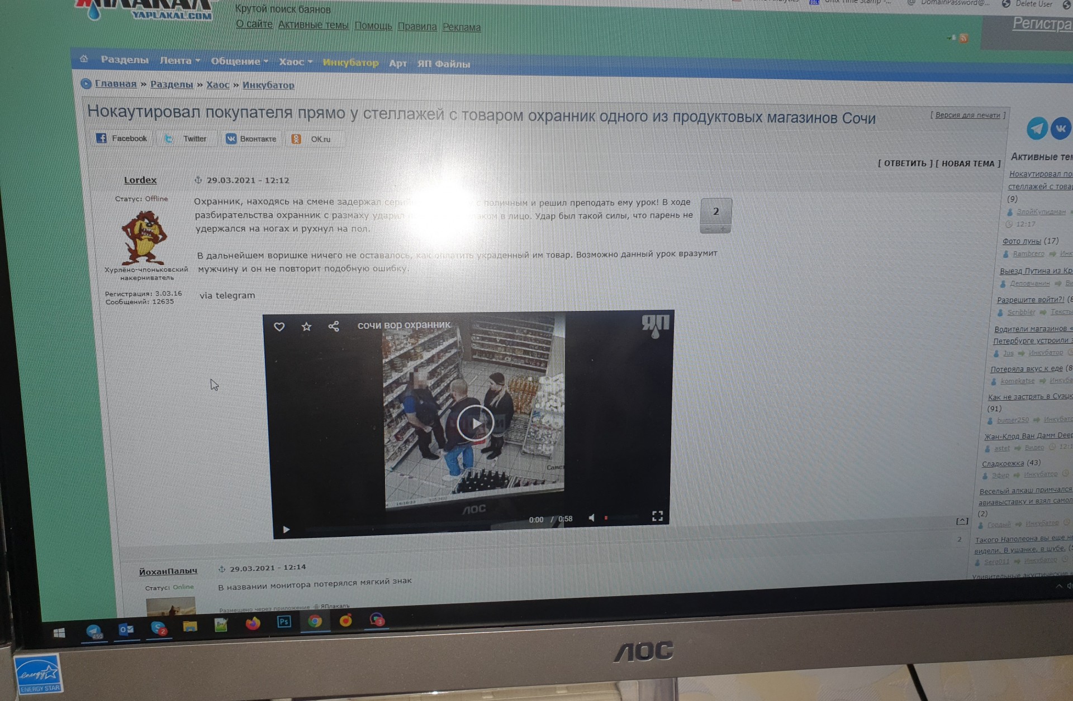Open the sidebar topic Фото луны
This screenshot has width=1073, height=701.
(1022, 241)
